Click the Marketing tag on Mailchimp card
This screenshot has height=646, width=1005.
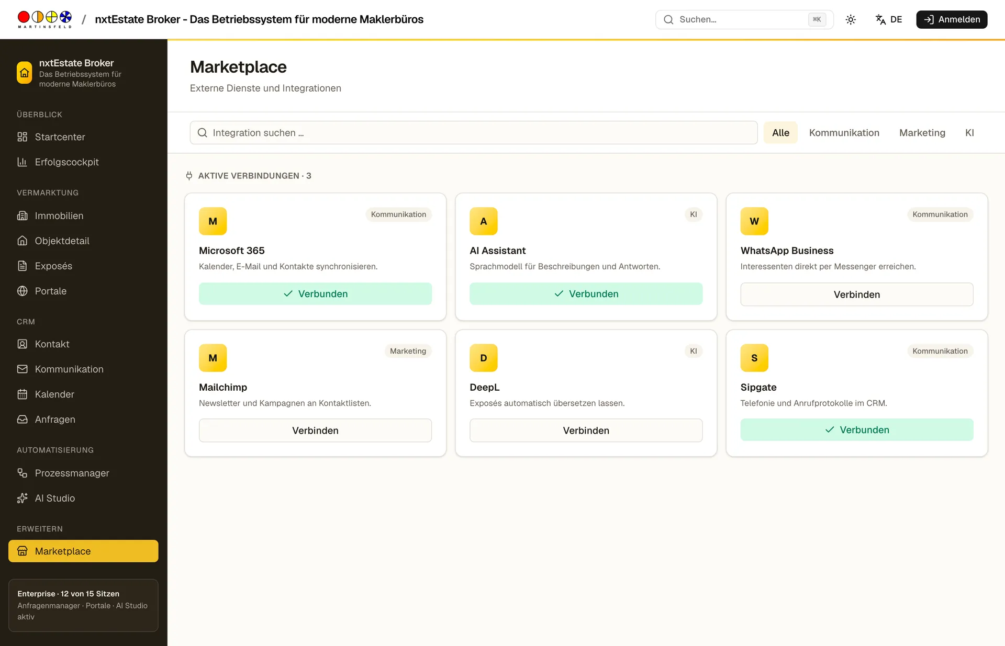click(x=408, y=351)
